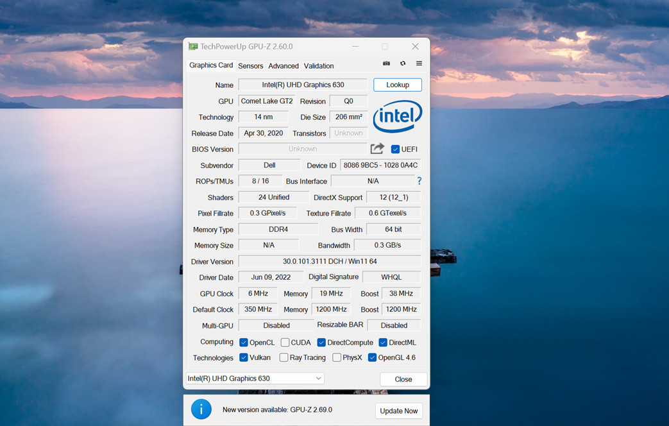Image resolution: width=669 pixels, height=426 pixels.
Task: Toggle the Ray Tracing checkbox
Action: click(x=284, y=357)
